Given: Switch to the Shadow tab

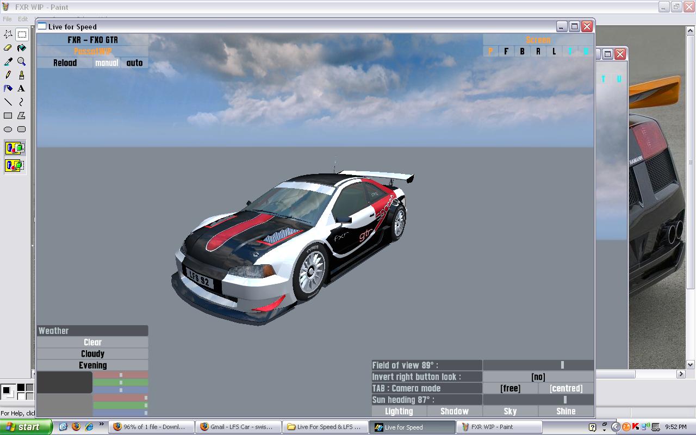Looking at the screenshot, I should [x=455, y=412].
